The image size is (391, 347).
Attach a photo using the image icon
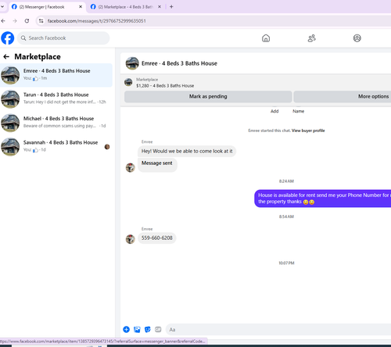137,330
